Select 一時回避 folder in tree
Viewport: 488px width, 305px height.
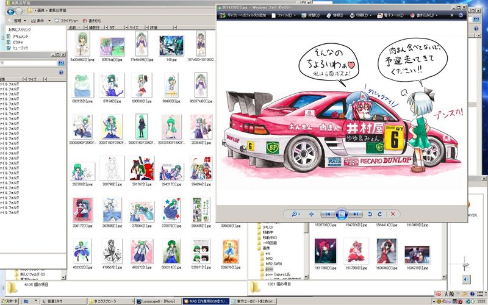pyautogui.click(x=267, y=243)
